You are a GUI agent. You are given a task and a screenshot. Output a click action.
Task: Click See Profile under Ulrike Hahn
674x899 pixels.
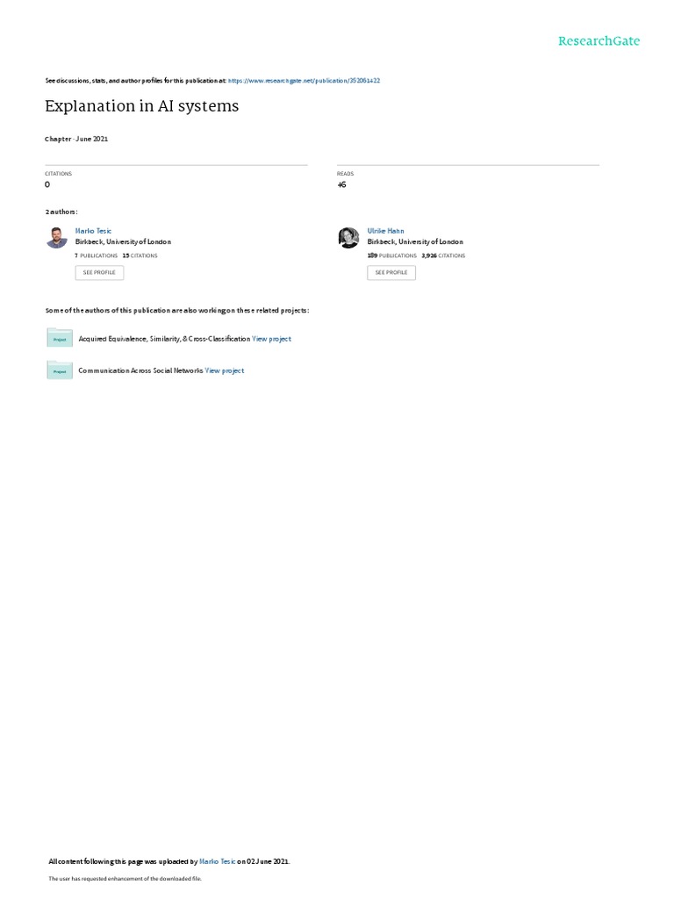pos(391,272)
